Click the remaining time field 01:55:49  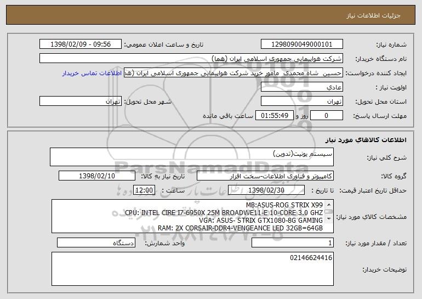[274, 116]
